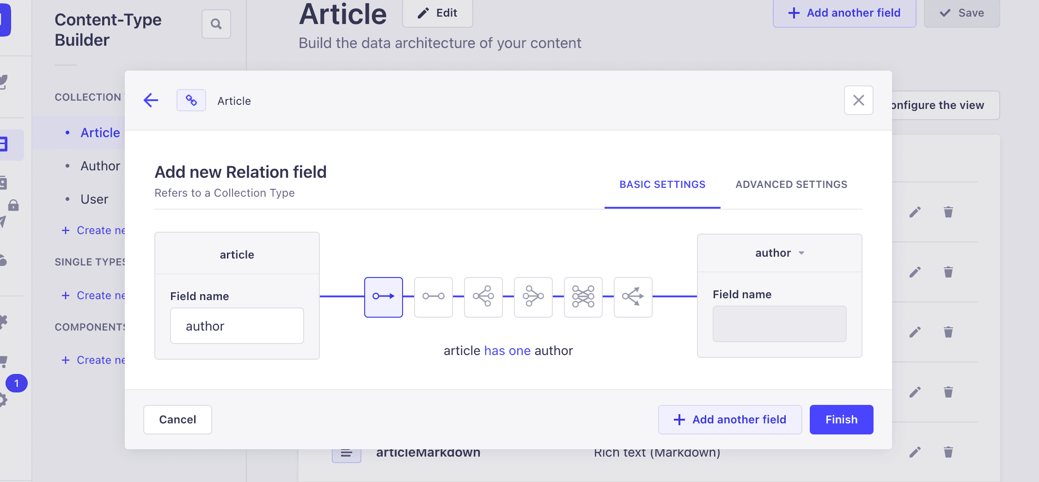This screenshot has width=1039, height=482.
Task: Click the first field's pencil edit icon
Action: coord(915,212)
